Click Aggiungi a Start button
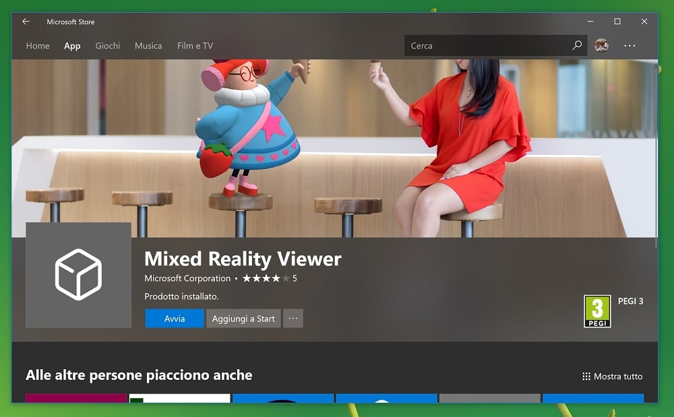Screen dimensions: 674x417 [243, 318]
